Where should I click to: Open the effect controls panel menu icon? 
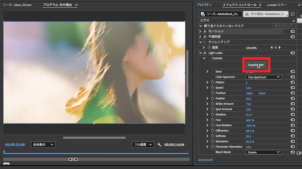260,5
